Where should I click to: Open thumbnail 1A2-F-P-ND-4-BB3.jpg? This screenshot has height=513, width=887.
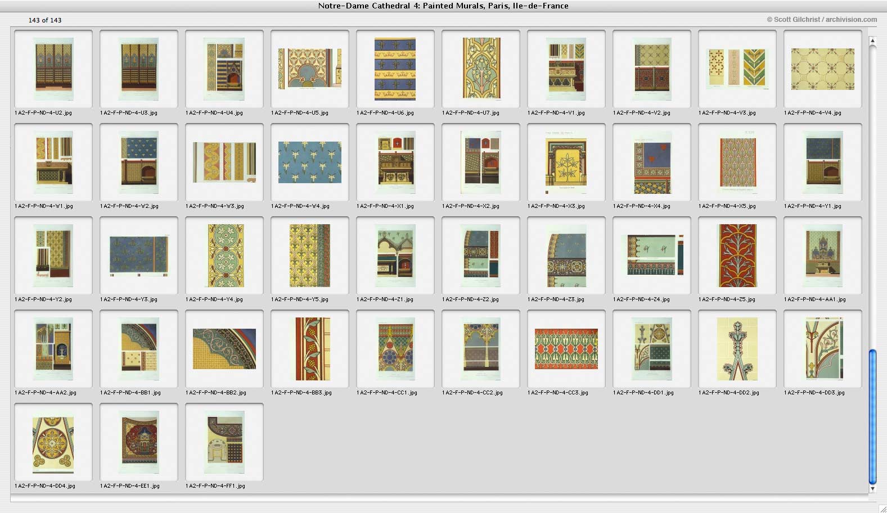point(310,349)
